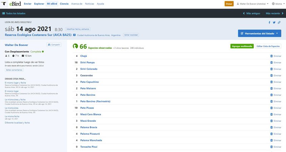Go to the Ciencia tab
The width and height of the screenshot is (286, 152).
coord(64,4)
